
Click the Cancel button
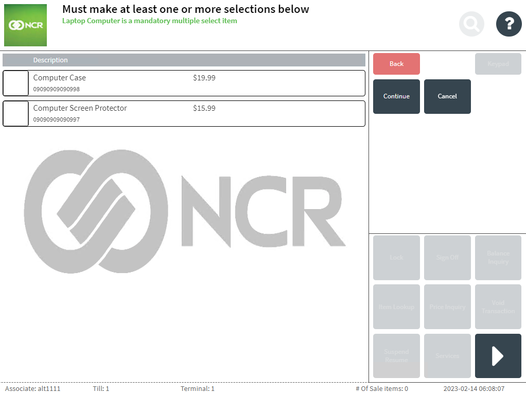tap(447, 96)
